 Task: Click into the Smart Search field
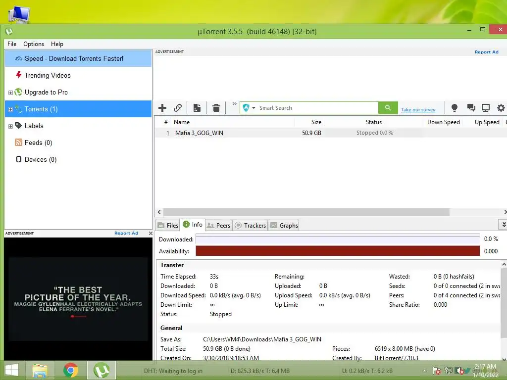pyautogui.click(x=317, y=108)
